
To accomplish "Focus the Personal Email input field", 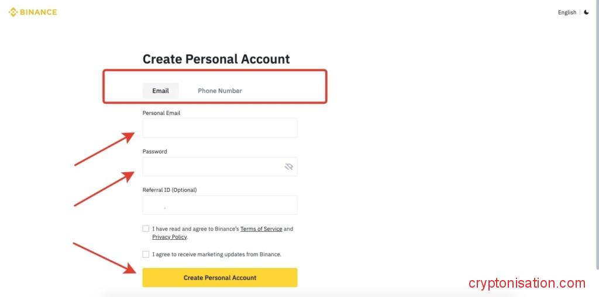I will pos(220,128).
